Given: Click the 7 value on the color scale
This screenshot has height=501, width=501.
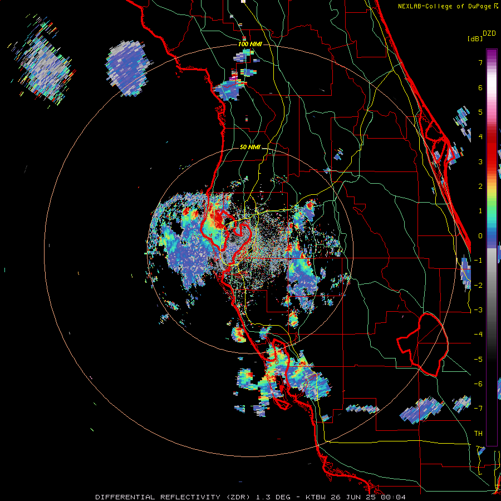Looking at the screenshot, I should pyautogui.click(x=480, y=62).
